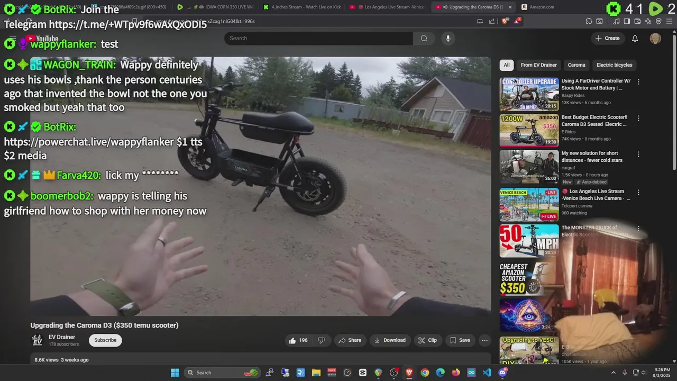Switch to 4_inches Stream Kick tab

[302, 7]
